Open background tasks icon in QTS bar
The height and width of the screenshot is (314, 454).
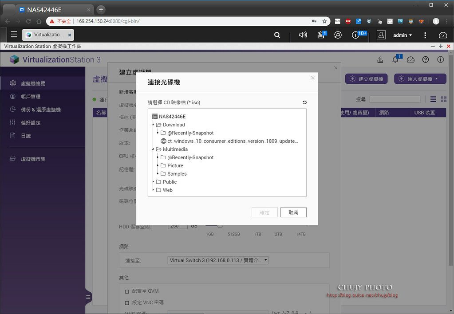click(322, 35)
